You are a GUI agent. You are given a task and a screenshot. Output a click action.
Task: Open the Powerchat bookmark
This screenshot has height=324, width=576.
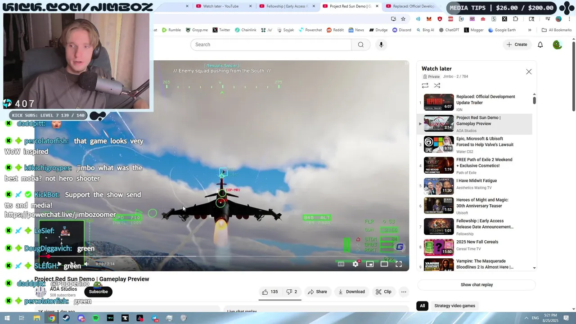[x=310, y=30]
